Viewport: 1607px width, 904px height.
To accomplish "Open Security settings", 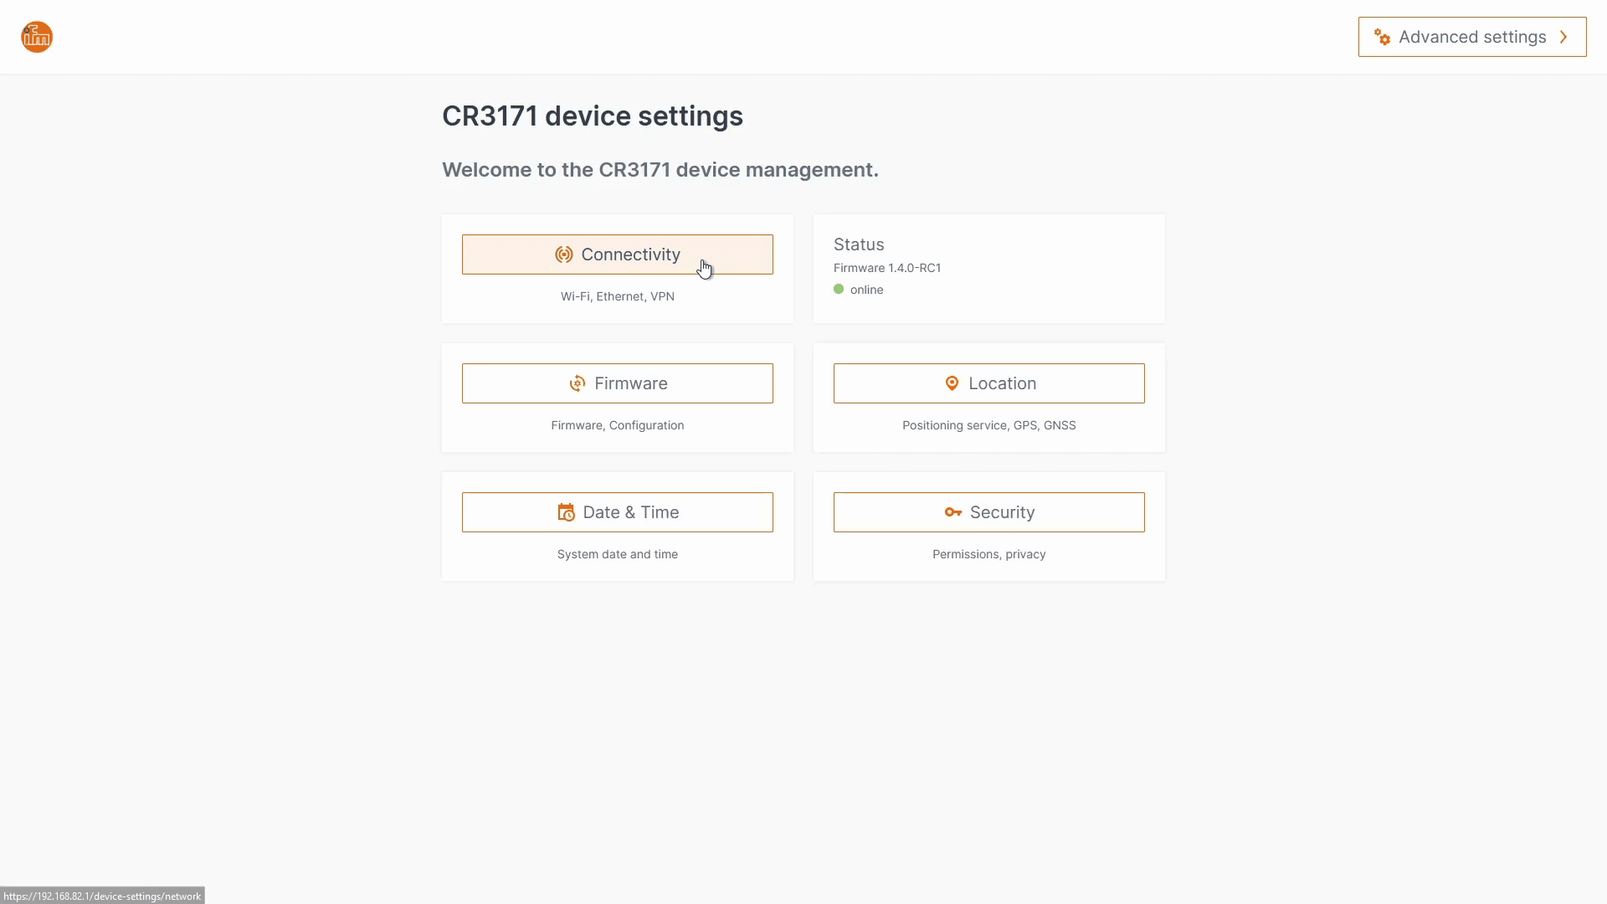I will [x=1002, y=512].
